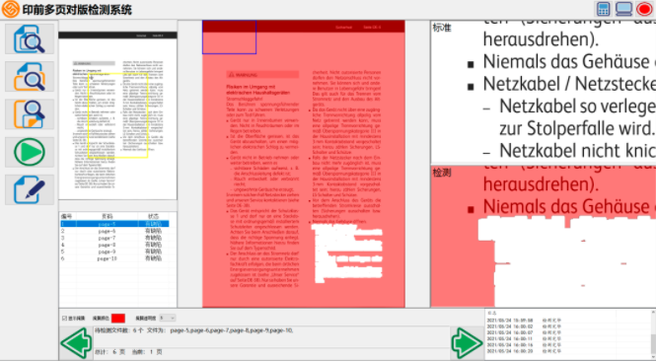Open the page inspection magnifier icon
Screen dimensions: 656x362
(x=30, y=114)
